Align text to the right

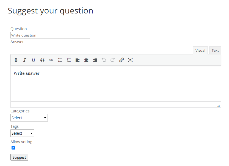(x=95, y=60)
